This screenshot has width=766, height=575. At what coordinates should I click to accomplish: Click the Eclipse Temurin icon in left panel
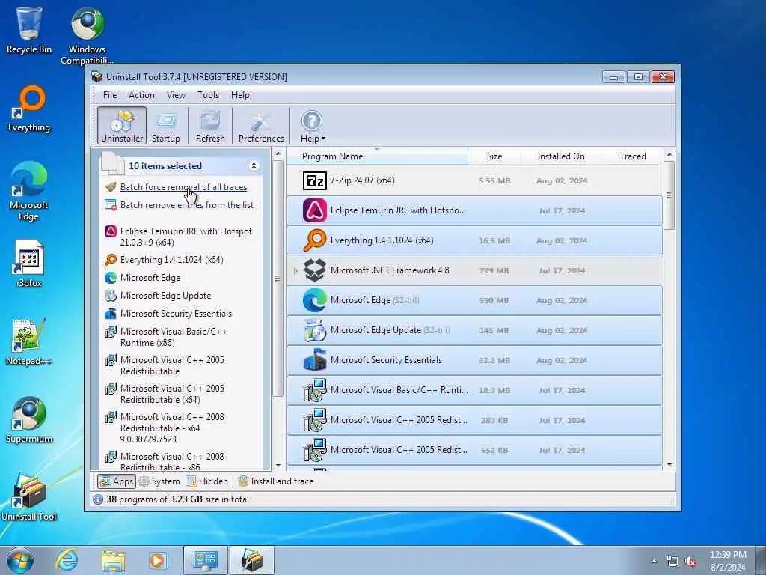[111, 231]
